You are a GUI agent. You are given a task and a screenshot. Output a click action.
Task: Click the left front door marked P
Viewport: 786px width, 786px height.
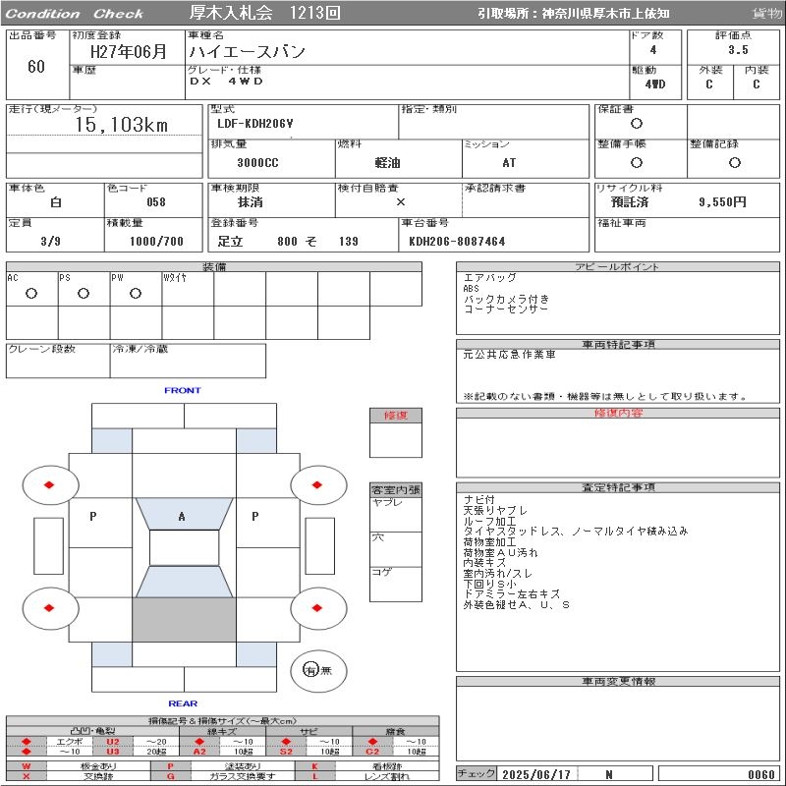(x=100, y=523)
